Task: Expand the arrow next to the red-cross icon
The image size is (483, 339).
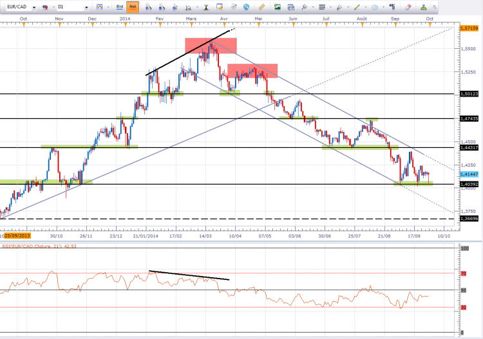Action: [53, 7]
